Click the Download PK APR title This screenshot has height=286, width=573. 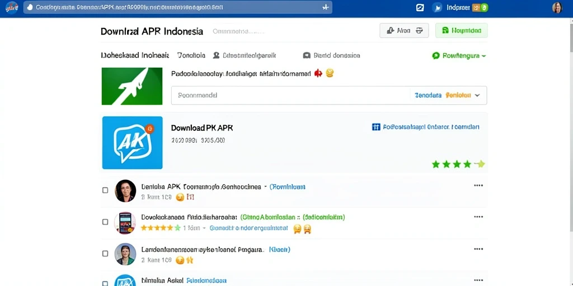201,128
